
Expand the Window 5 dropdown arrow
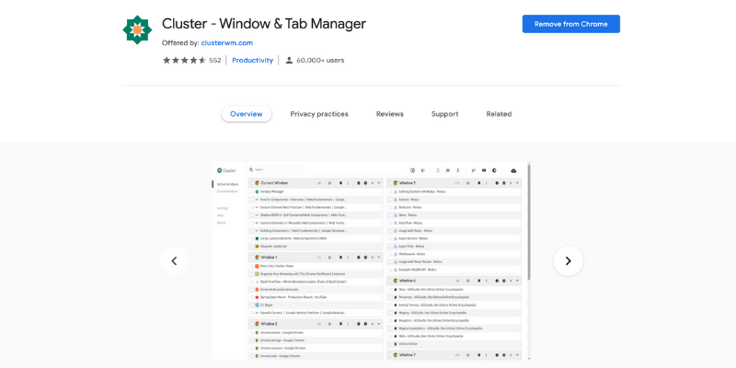click(x=517, y=183)
